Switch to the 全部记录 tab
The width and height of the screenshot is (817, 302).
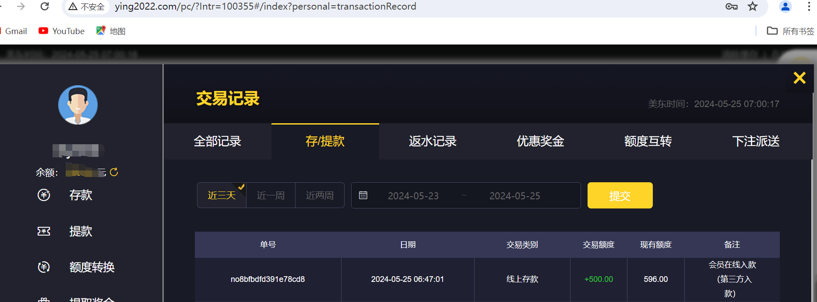click(x=218, y=142)
